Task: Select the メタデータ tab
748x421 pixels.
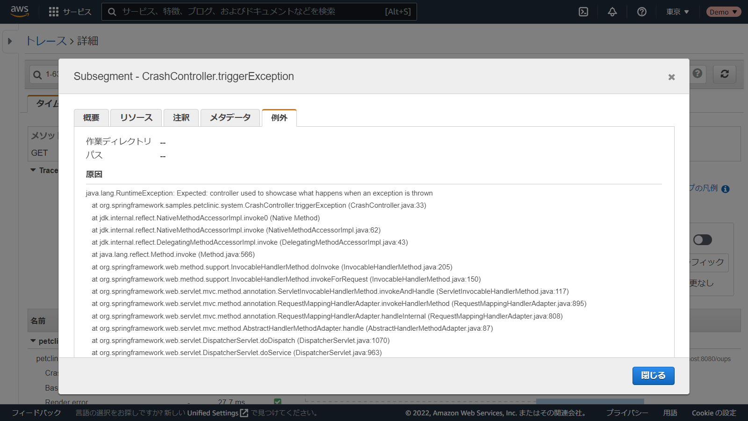Action: 230,118
